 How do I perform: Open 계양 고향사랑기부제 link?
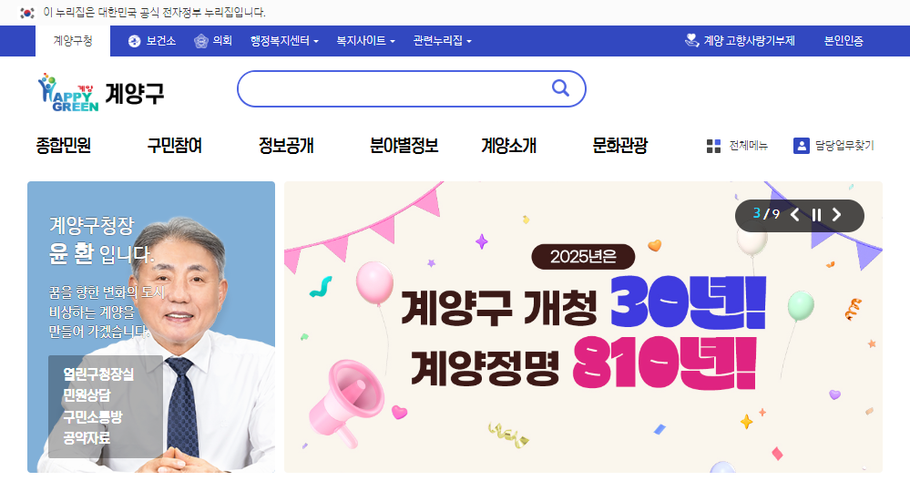tap(740, 41)
